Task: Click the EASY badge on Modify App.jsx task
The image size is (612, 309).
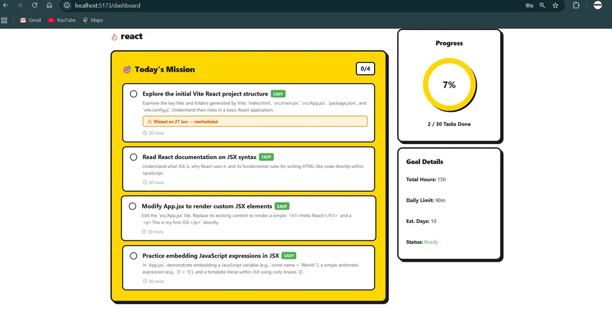Action: click(x=282, y=206)
